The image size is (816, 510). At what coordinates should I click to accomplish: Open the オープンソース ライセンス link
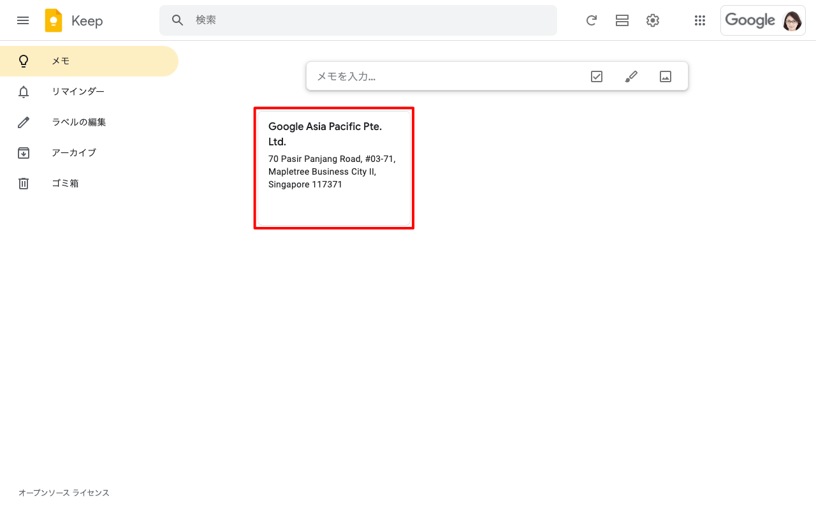click(x=64, y=493)
